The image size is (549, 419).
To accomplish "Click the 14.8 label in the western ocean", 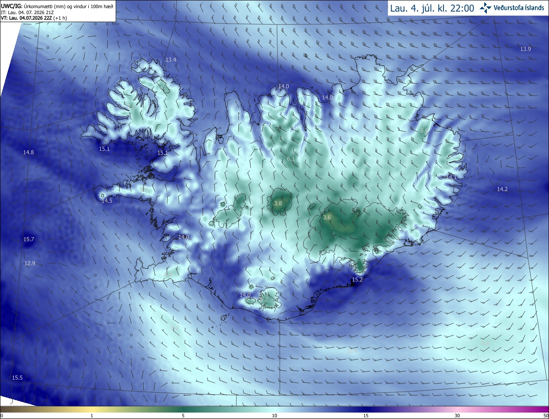I will [28, 152].
